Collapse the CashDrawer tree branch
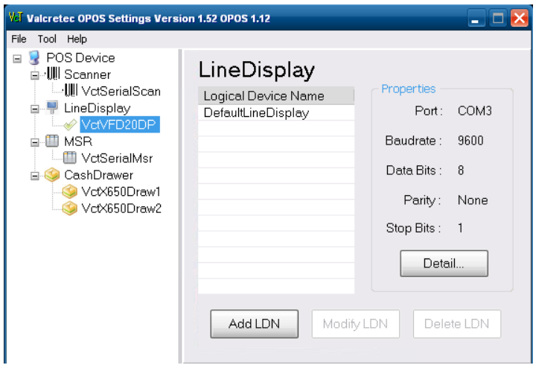This screenshot has height=368, width=536. click(x=34, y=175)
